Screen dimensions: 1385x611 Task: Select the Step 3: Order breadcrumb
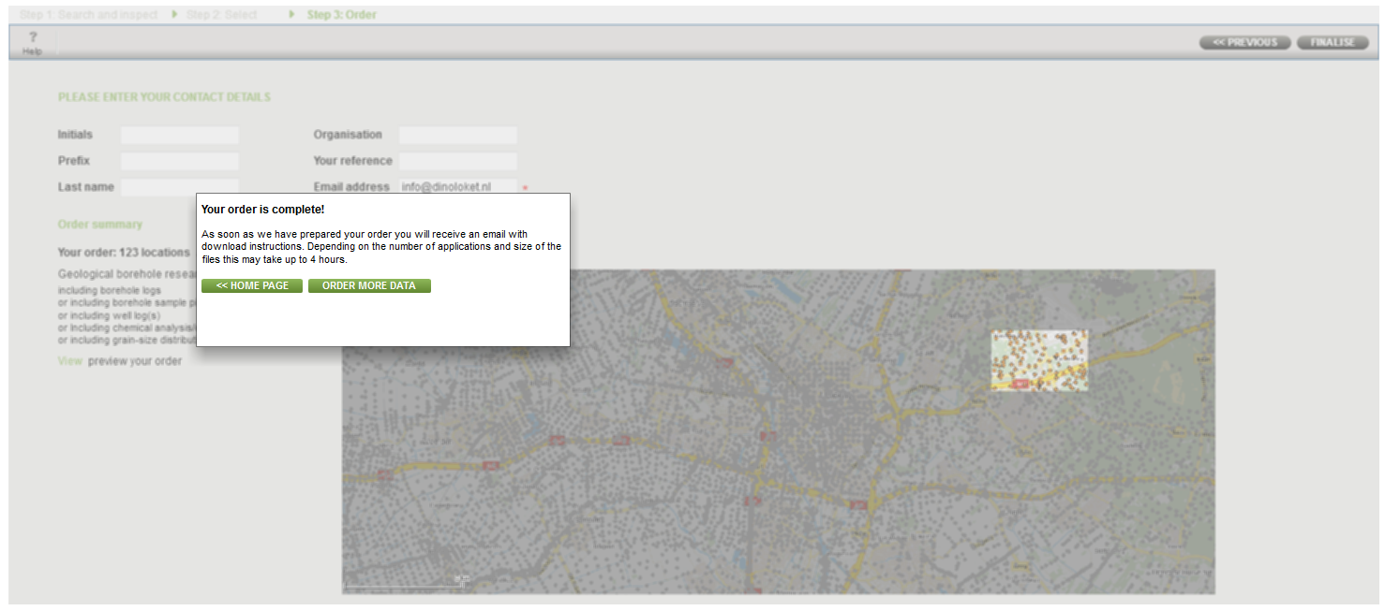(341, 15)
